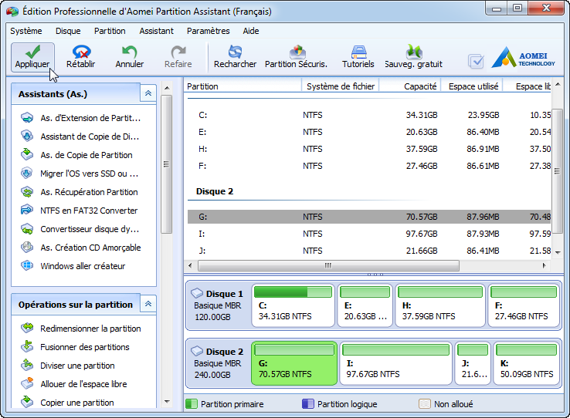Launch Partition Sécuris. from toolbar

[x=296, y=56]
